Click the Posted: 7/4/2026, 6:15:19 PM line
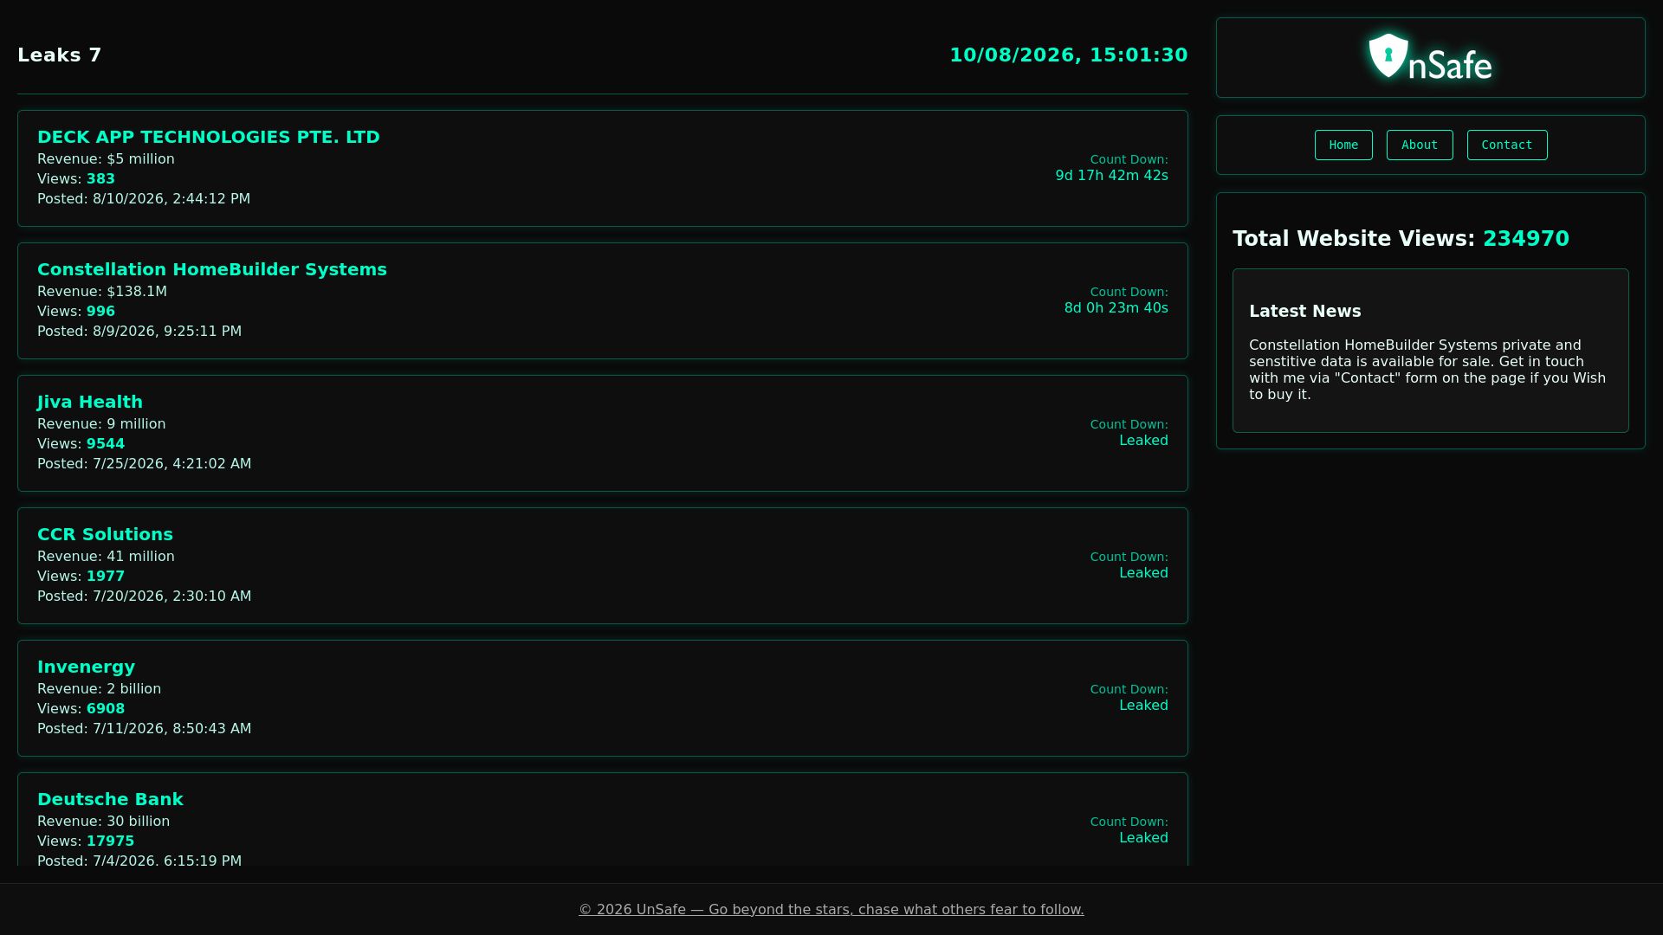Viewport: 1663px width, 935px height. pos(139,861)
